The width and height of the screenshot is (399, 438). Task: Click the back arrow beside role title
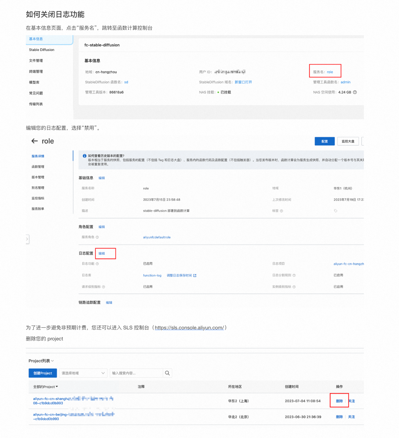(x=34, y=141)
